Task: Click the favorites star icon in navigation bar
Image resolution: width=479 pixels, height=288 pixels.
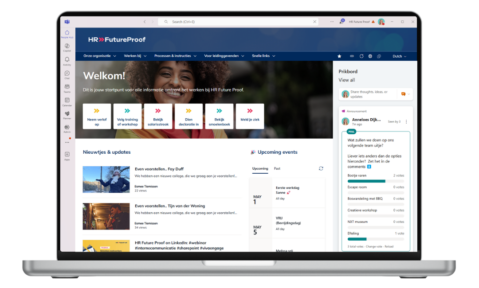Action: click(x=339, y=56)
